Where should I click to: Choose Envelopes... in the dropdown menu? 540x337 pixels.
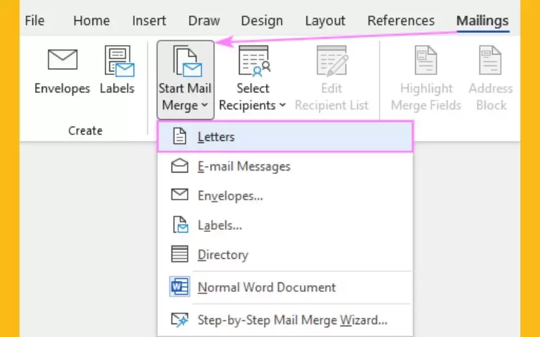coord(285,195)
